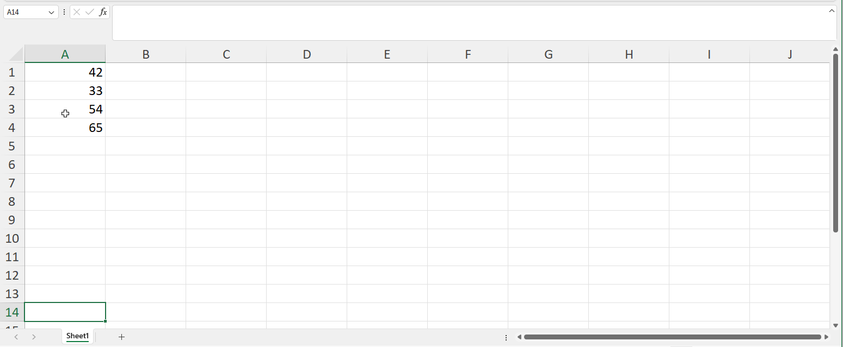Image resolution: width=843 pixels, height=347 pixels.
Task: Select column J header
Action: 790,54
